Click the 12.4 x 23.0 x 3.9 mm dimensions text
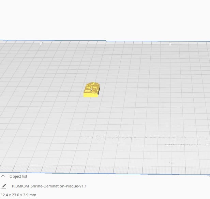This screenshot has width=210, height=199. 18,195
